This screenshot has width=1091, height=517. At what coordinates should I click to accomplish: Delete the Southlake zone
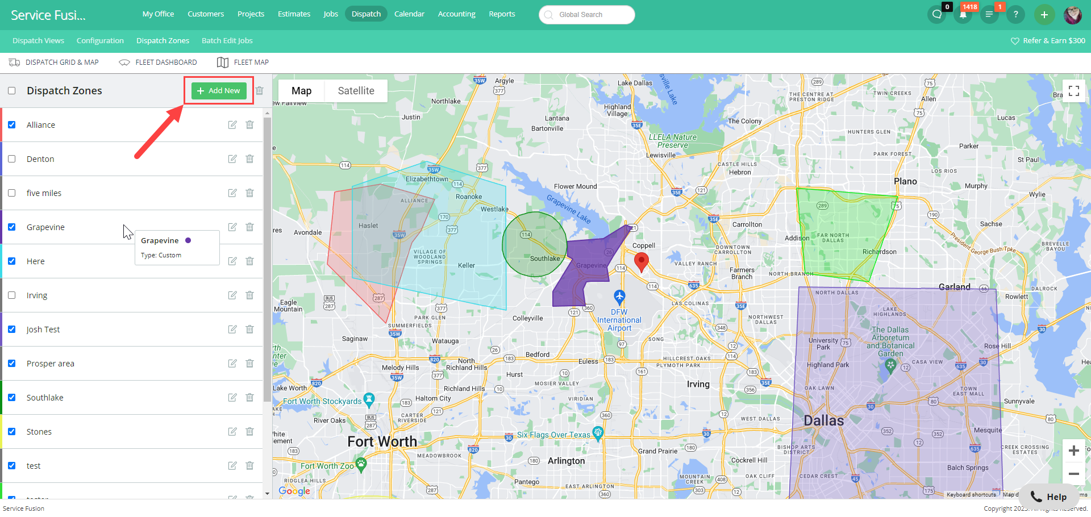[x=249, y=398]
